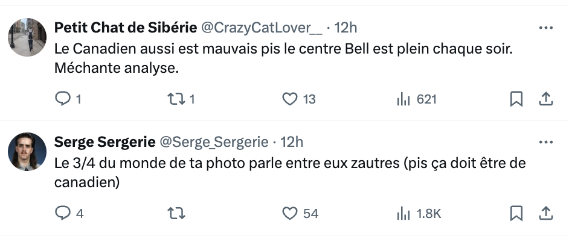Open more options for CrazyCatLover__ tweet
569x236 pixels.
(x=546, y=28)
